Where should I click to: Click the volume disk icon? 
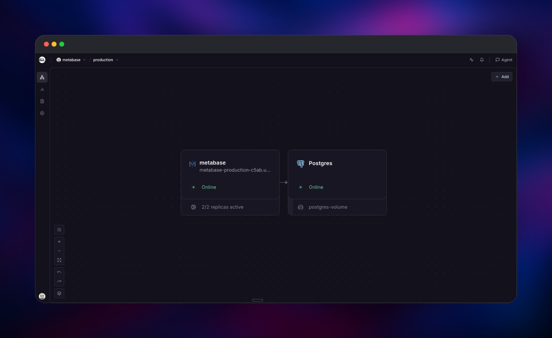(301, 207)
